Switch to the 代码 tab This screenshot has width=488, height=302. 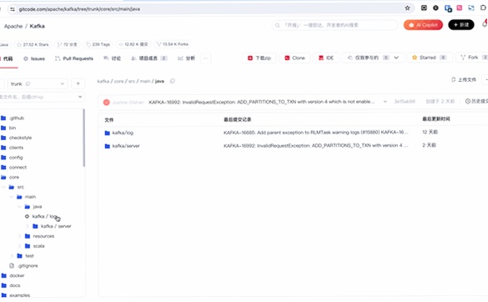(8, 58)
